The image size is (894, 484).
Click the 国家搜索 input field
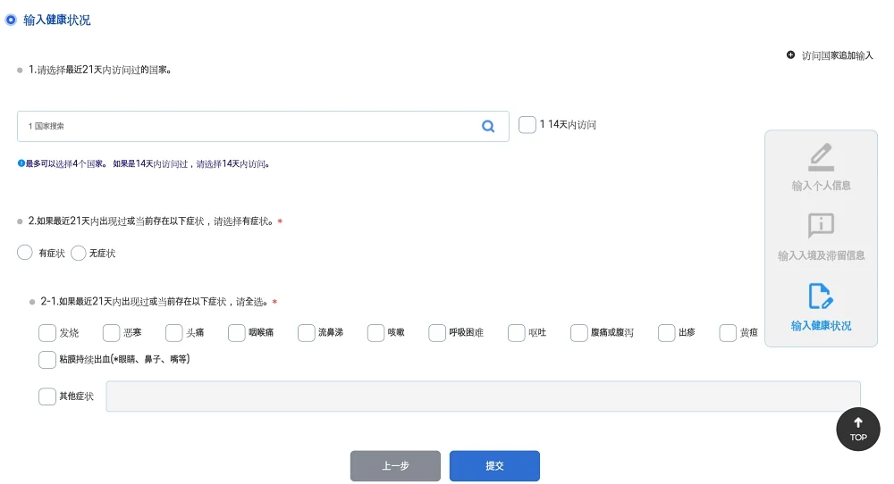[263, 126]
